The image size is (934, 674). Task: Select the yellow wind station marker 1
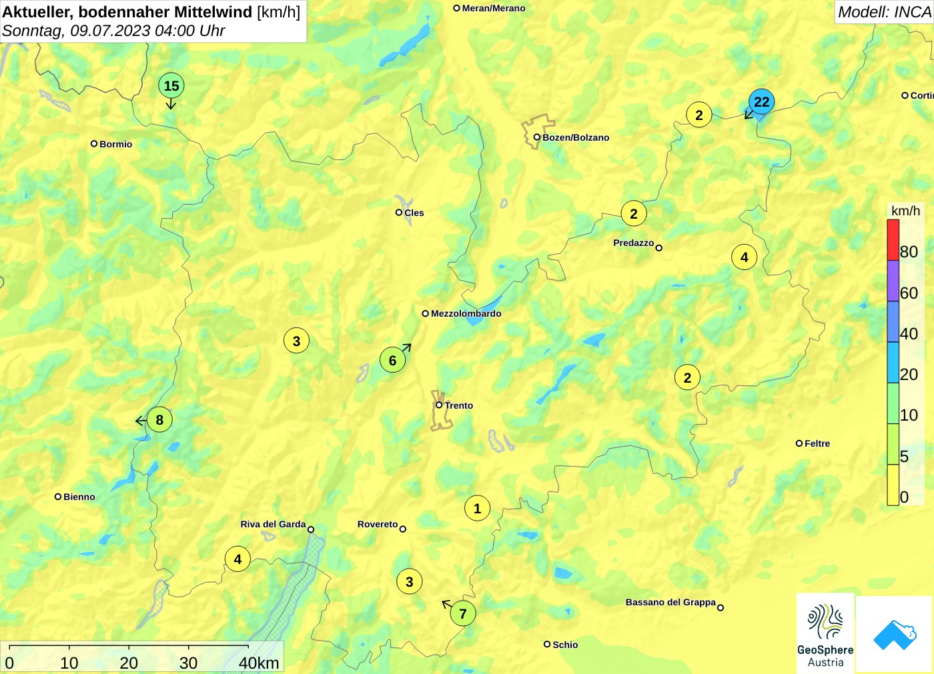(477, 509)
